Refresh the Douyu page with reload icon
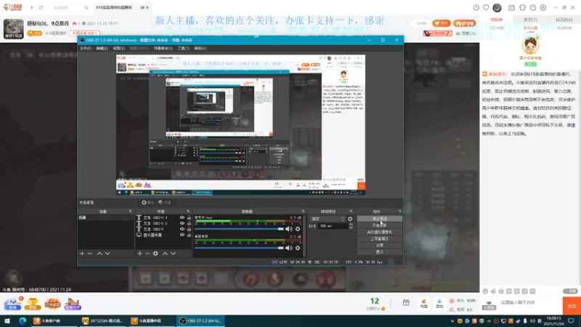 [x=41, y=7]
